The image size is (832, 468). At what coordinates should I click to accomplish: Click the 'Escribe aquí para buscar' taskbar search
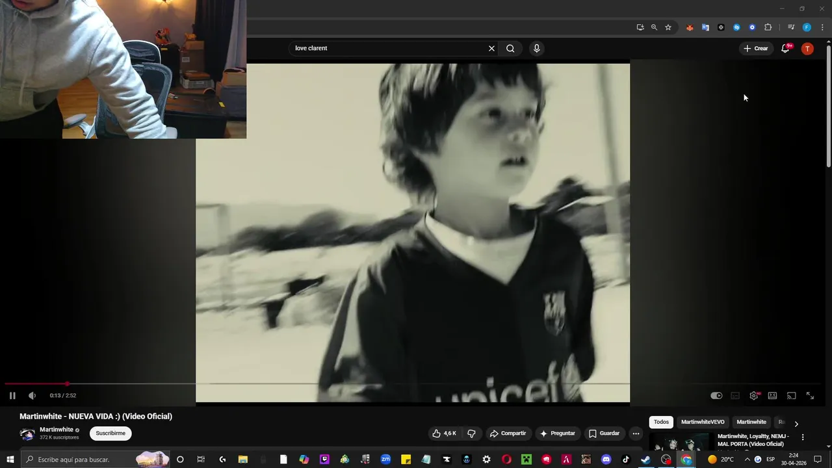click(x=96, y=460)
